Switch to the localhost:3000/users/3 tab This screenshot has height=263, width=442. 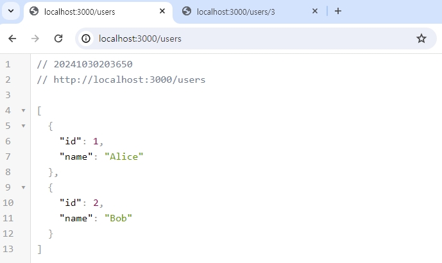coord(250,12)
